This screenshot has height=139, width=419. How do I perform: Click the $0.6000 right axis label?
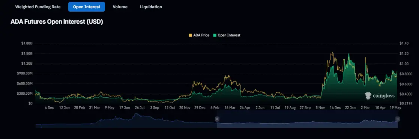coord(405,84)
